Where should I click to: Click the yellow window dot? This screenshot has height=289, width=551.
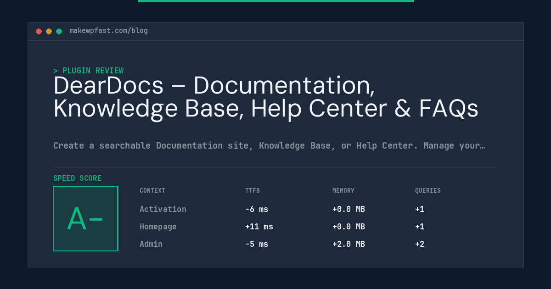click(49, 31)
